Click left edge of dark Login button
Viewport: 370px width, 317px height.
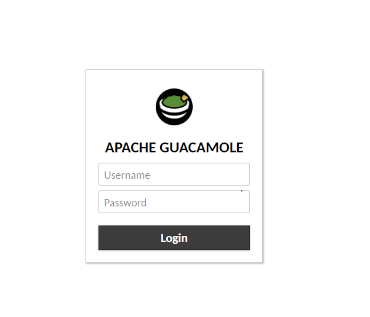click(x=102, y=238)
